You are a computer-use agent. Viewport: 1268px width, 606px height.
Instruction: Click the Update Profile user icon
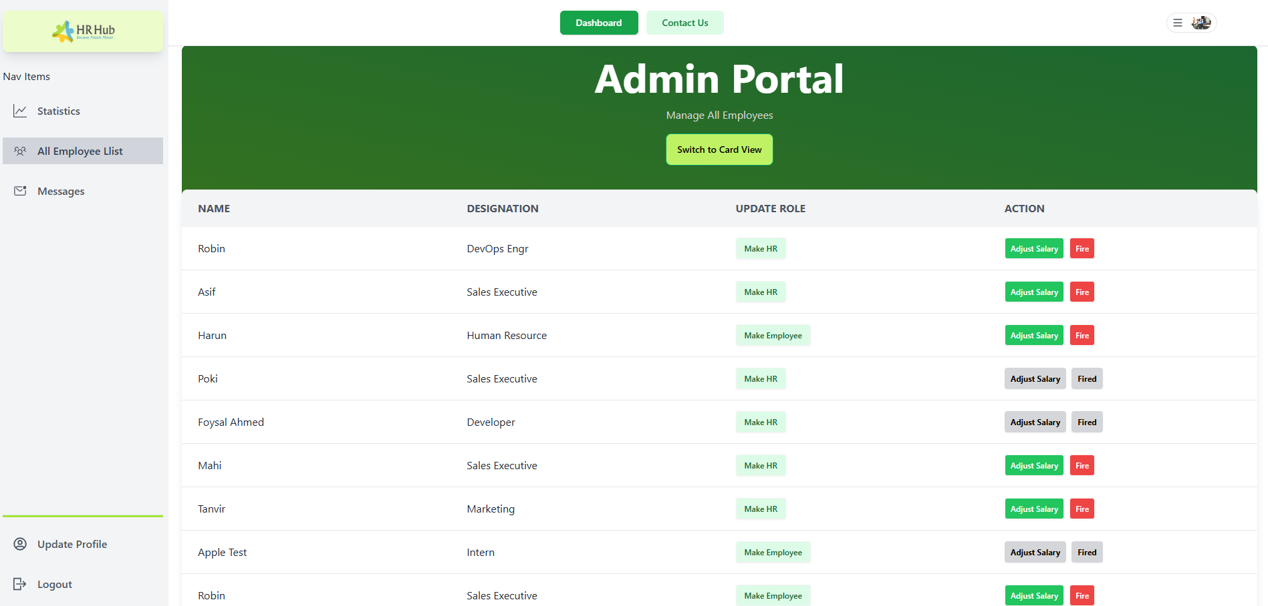[20, 544]
